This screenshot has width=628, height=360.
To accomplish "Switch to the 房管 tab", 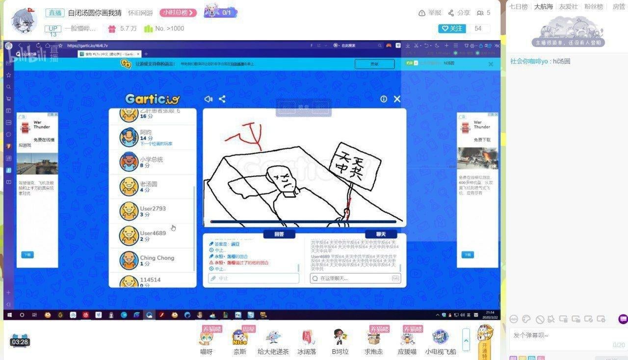I will point(619,6).
